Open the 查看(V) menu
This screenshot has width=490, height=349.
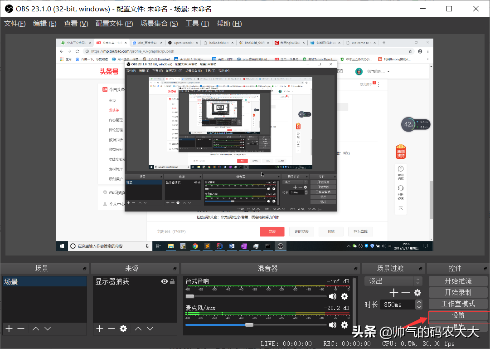pos(76,24)
